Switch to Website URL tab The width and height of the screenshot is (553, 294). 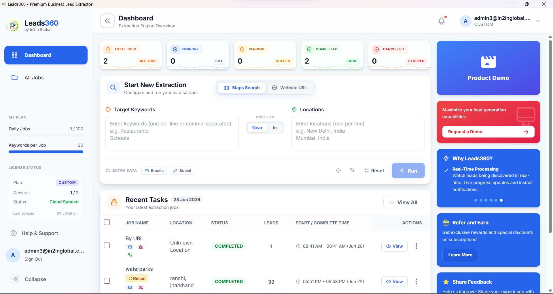click(x=289, y=88)
